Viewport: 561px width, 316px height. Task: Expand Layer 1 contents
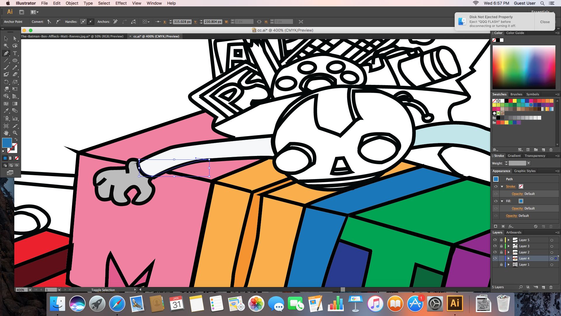pyautogui.click(x=509, y=265)
